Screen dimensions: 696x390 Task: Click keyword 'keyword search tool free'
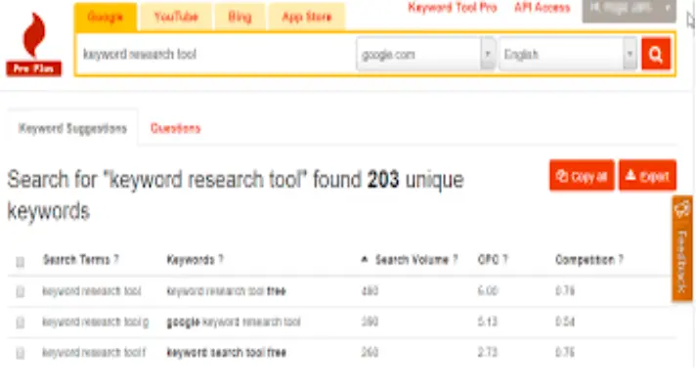coord(227,352)
